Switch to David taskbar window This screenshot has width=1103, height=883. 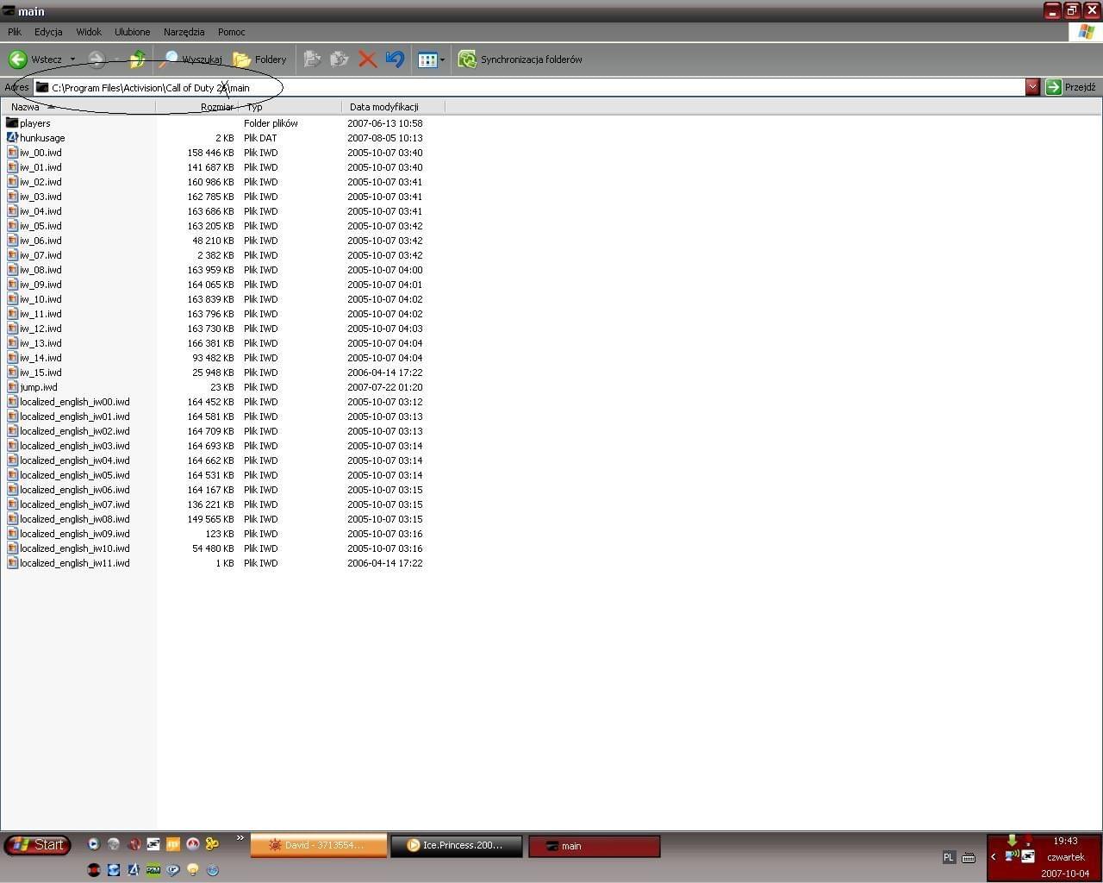(318, 846)
